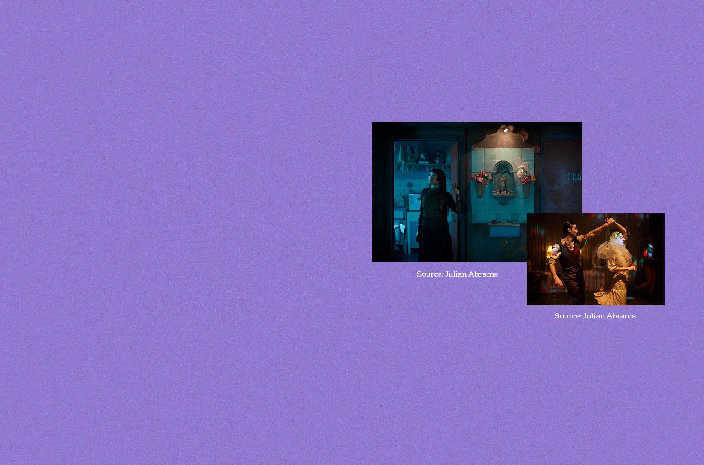
Task: Select 'Source: Julian Abrams' caption under doorway photo
Action: pos(457,274)
